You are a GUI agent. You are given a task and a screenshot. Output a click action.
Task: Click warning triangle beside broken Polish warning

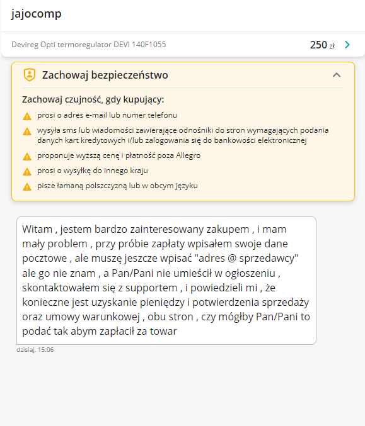click(27, 187)
